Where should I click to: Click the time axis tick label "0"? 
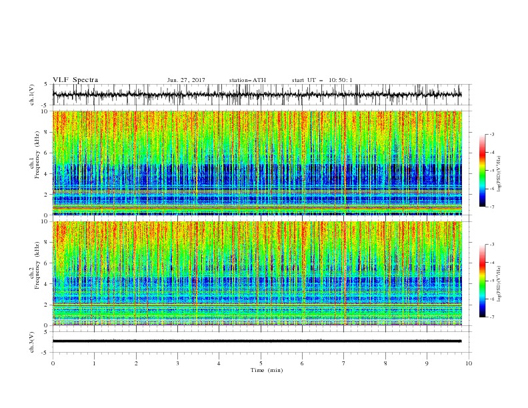pyautogui.click(x=53, y=363)
